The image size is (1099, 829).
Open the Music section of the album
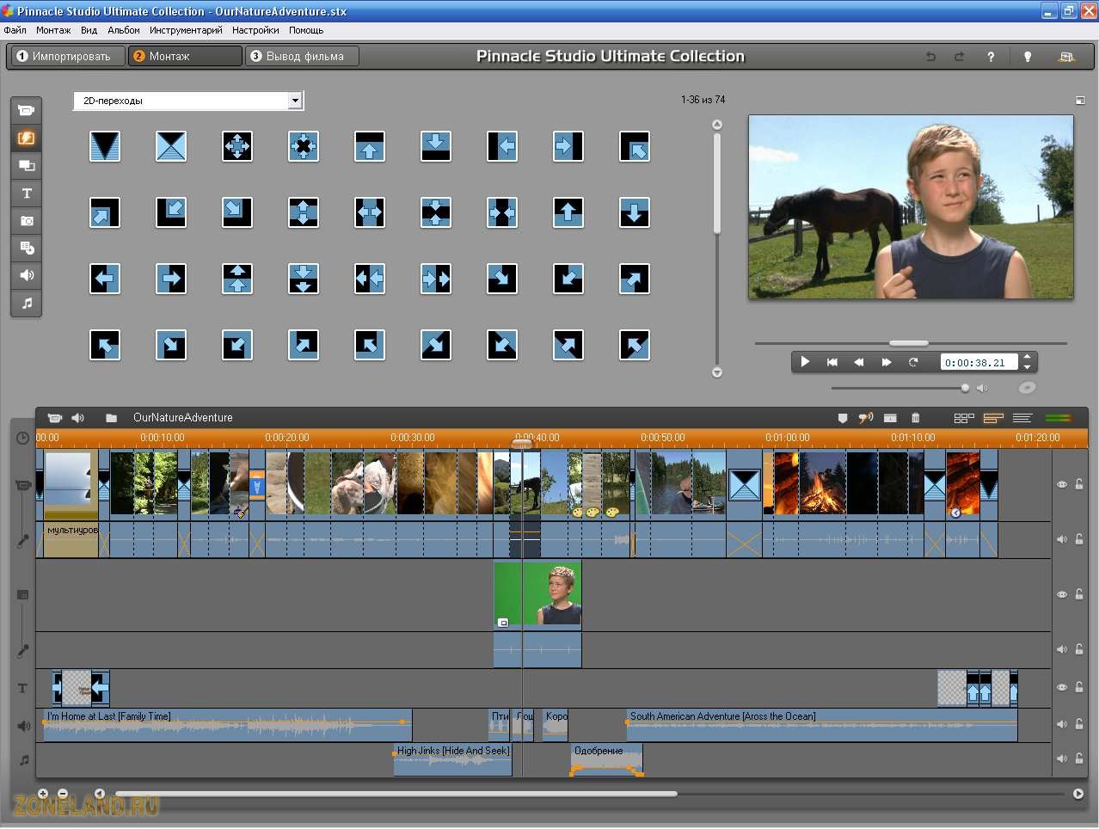tap(27, 303)
